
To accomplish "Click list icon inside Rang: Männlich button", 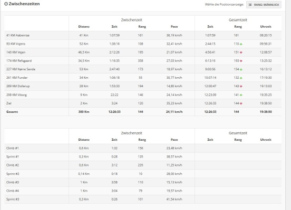I will pyautogui.click(x=250, y=5).
